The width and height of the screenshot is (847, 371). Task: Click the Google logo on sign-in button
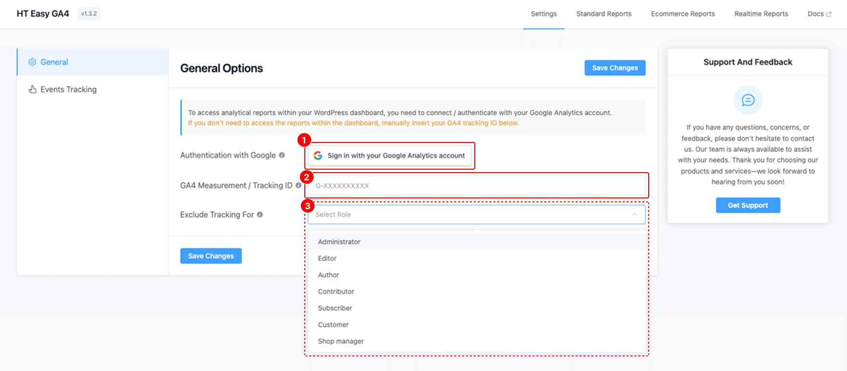pos(318,156)
